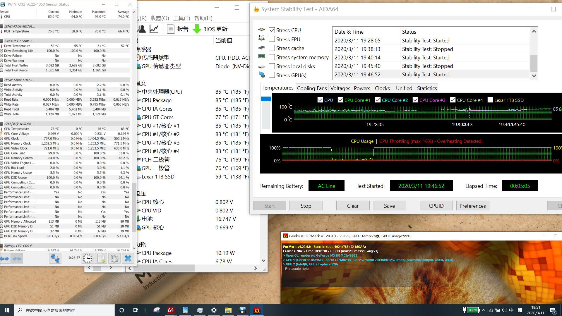
Task: Expand 中央处理器(CPU) sensor row
Action: click(x=139, y=92)
